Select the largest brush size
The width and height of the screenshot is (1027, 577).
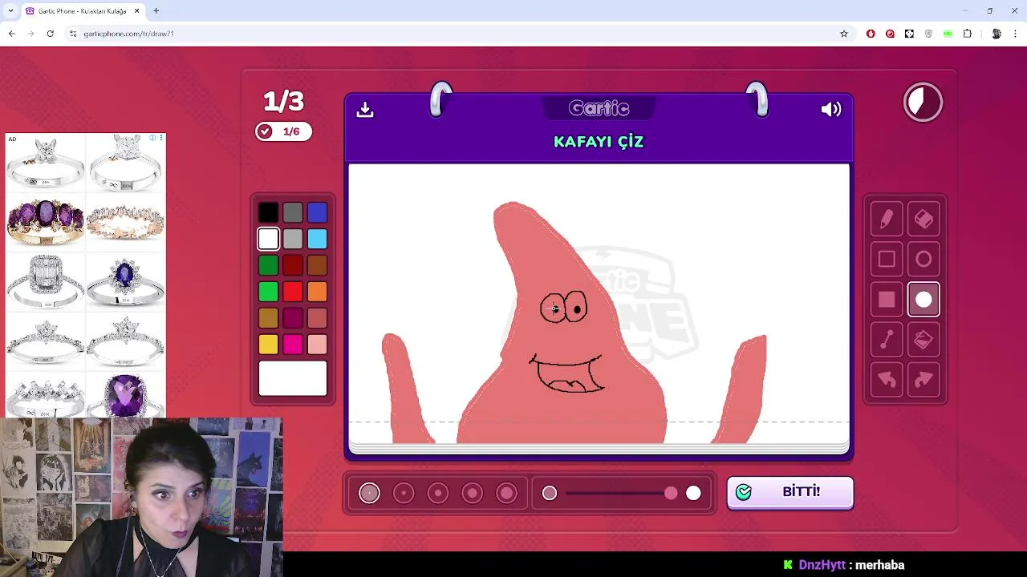507,493
